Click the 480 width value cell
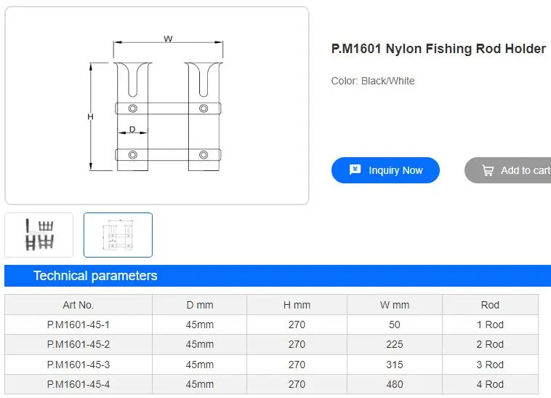551x398 pixels. click(394, 384)
